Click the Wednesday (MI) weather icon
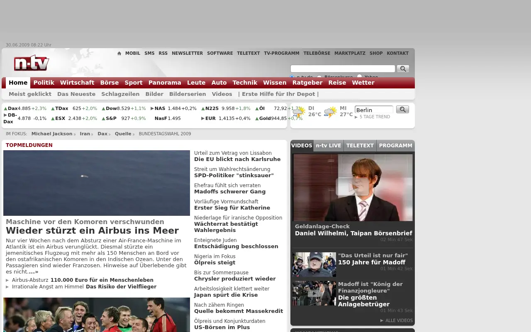The image size is (531, 332). click(x=330, y=112)
